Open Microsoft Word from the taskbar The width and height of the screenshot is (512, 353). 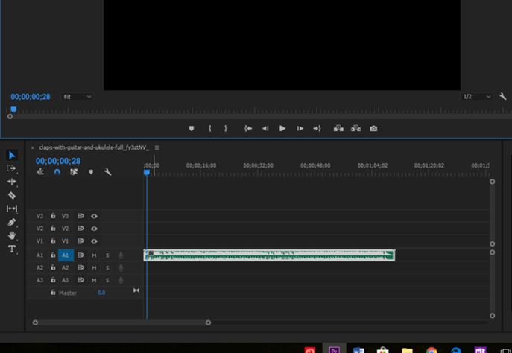click(x=358, y=349)
